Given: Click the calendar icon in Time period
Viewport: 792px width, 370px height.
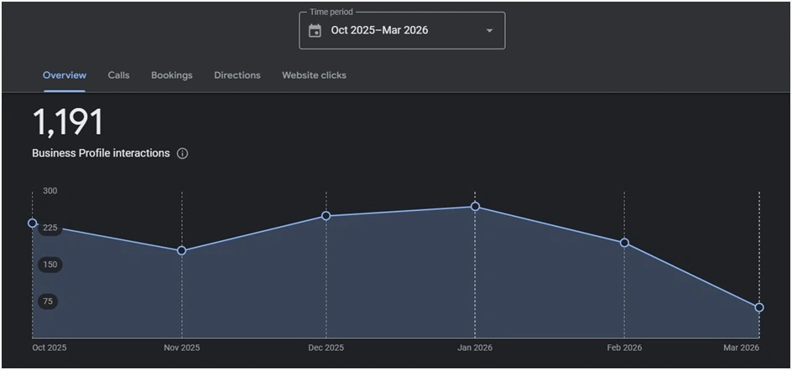Looking at the screenshot, I should pos(315,31).
